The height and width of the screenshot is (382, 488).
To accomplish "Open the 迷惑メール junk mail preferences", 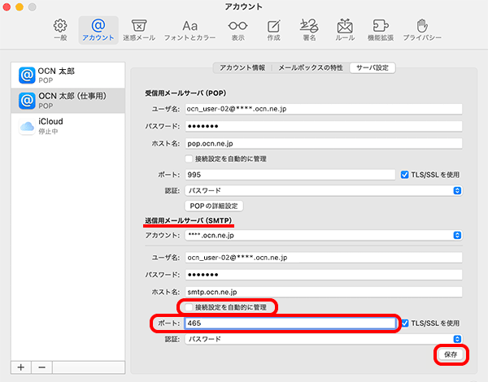I will click(139, 30).
